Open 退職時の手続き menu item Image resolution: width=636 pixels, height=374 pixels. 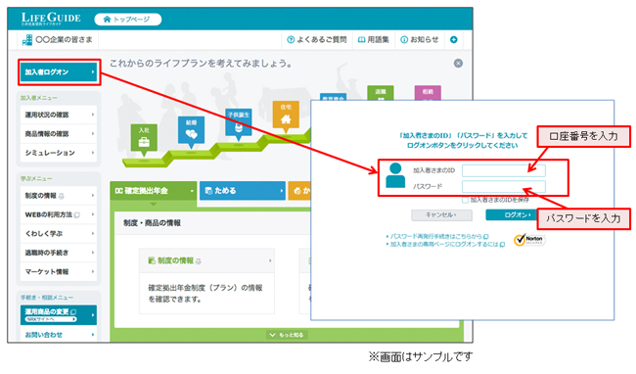click(x=59, y=253)
